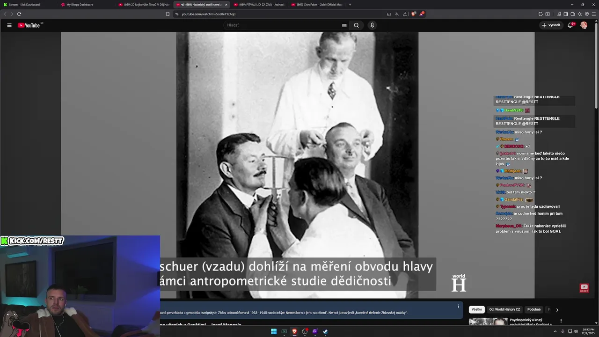Screen dimensions: 599x337
Task: Open the Brave Wallet icon
Action: (x=573, y=14)
